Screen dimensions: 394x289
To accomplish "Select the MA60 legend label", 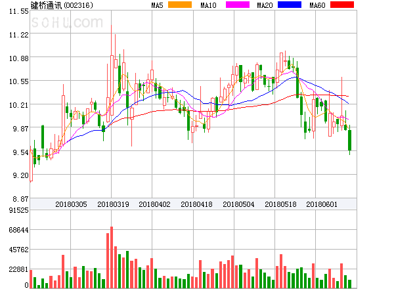I will (x=317, y=5).
